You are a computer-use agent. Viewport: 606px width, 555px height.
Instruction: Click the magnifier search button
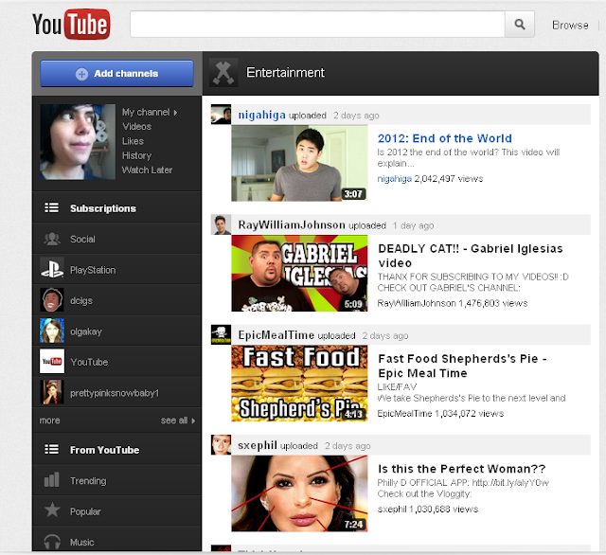point(520,25)
